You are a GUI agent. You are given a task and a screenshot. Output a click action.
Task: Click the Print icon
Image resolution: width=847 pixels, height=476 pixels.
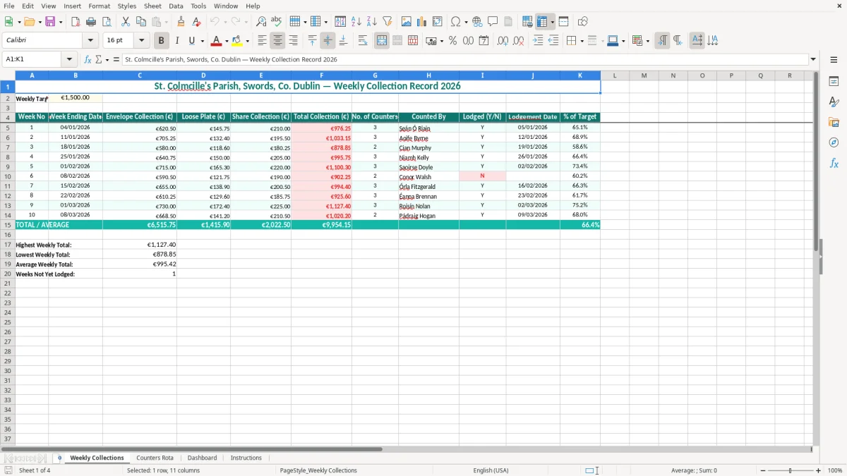point(91,22)
